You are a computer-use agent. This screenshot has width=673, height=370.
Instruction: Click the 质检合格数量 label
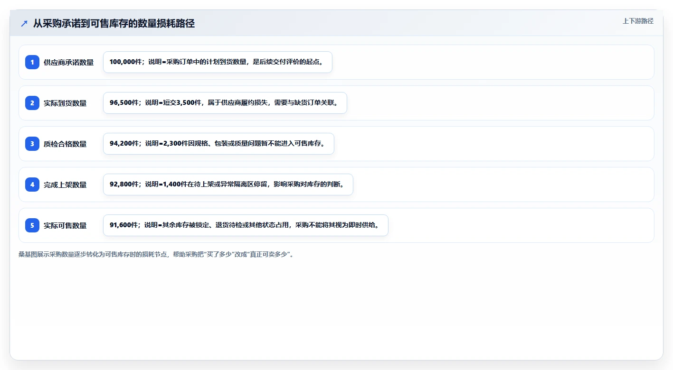tap(65, 144)
